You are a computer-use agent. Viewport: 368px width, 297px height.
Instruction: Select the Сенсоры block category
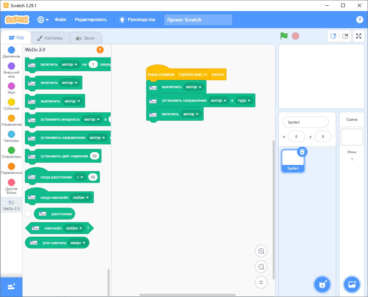[x=11, y=136]
